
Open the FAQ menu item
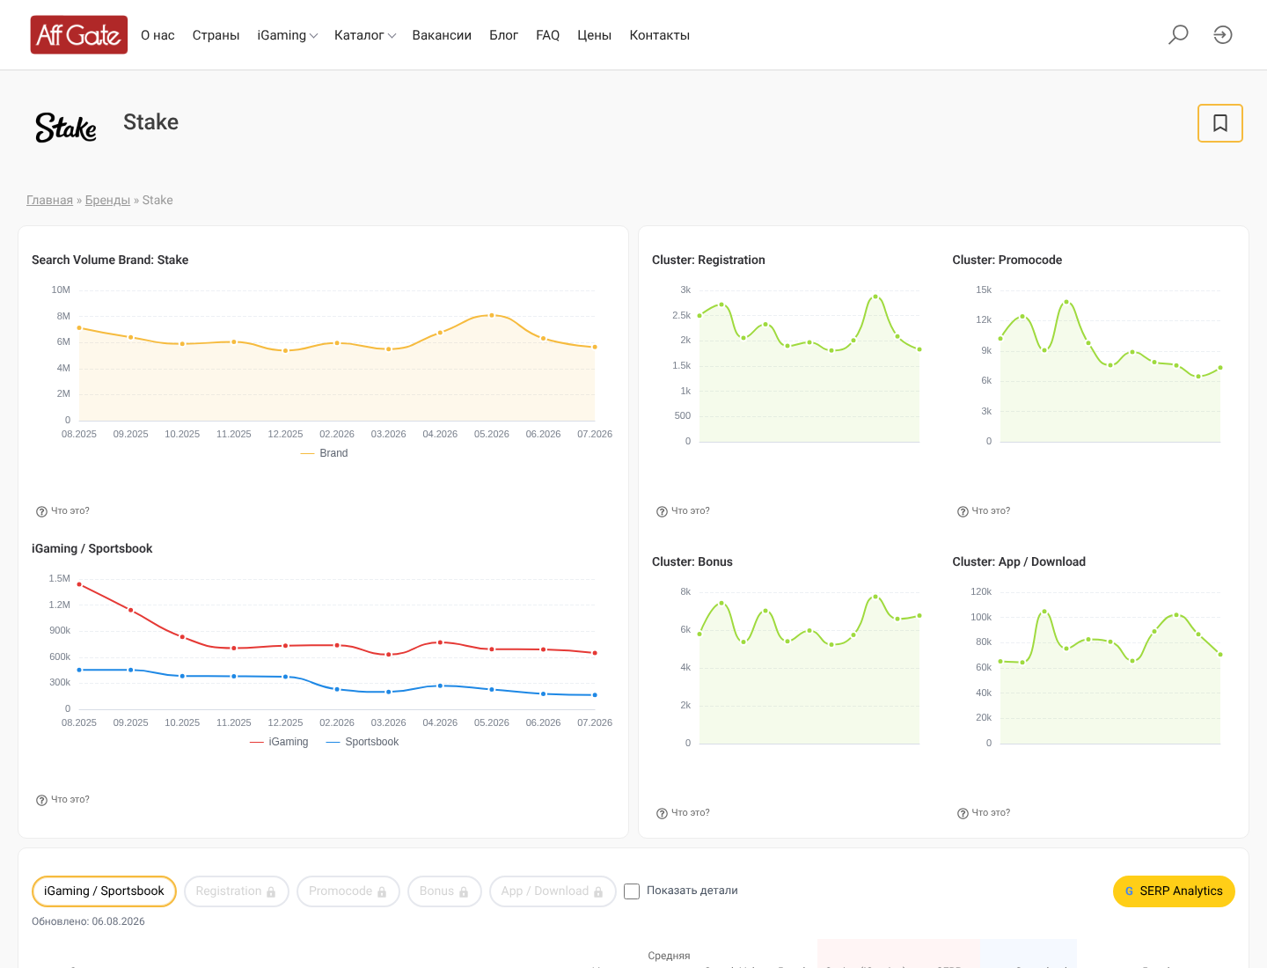pos(548,35)
